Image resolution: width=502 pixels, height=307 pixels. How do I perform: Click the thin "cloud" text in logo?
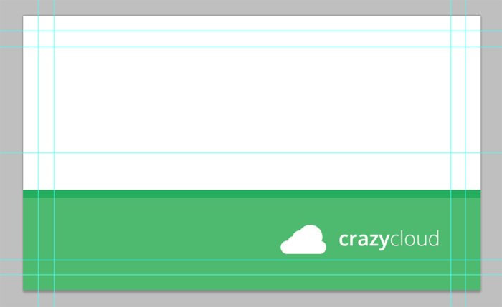click(x=415, y=238)
